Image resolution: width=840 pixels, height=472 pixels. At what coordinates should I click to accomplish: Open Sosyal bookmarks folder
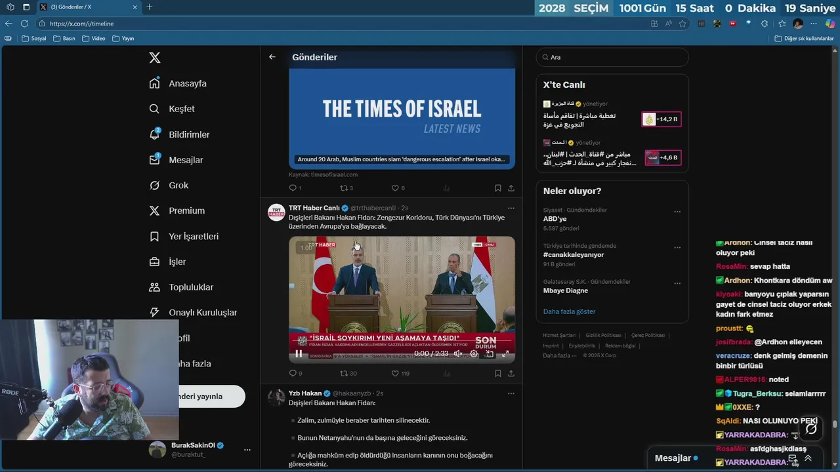34,39
